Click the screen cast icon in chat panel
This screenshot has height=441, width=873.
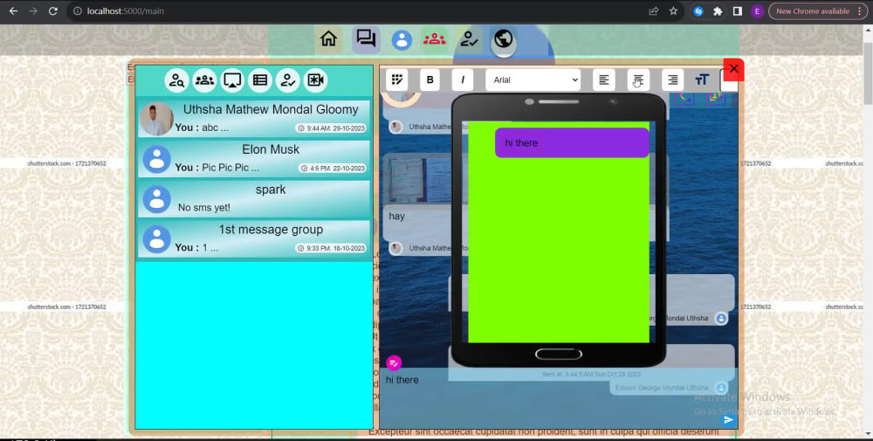pyautogui.click(x=232, y=80)
